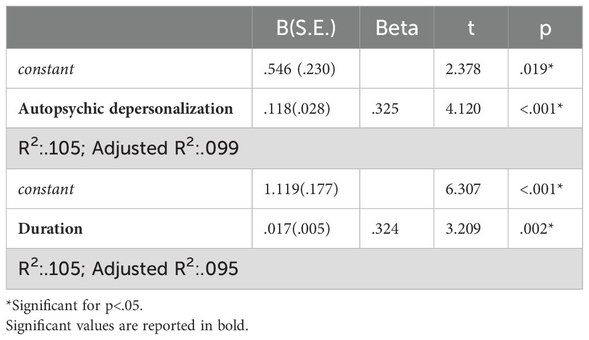Click the 4.120 t value

[x=463, y=109]
